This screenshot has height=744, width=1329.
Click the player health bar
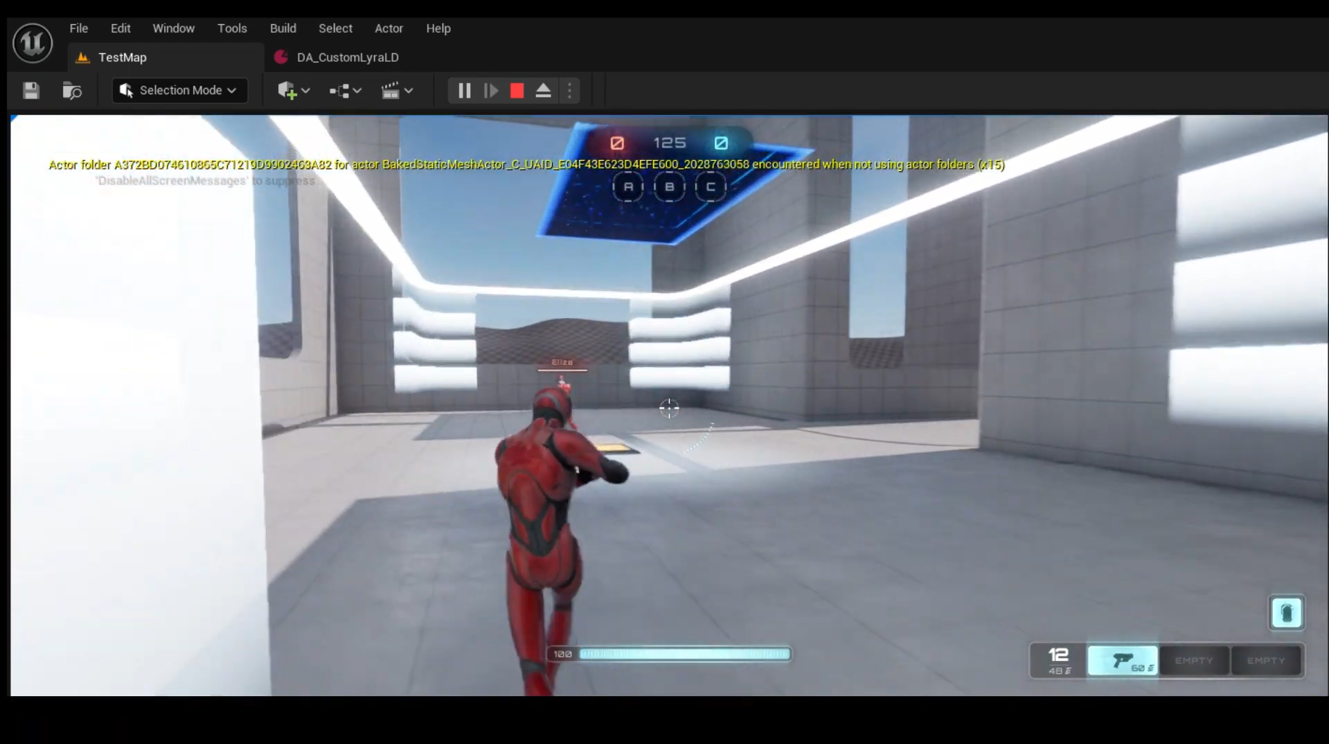coord(684,654)
